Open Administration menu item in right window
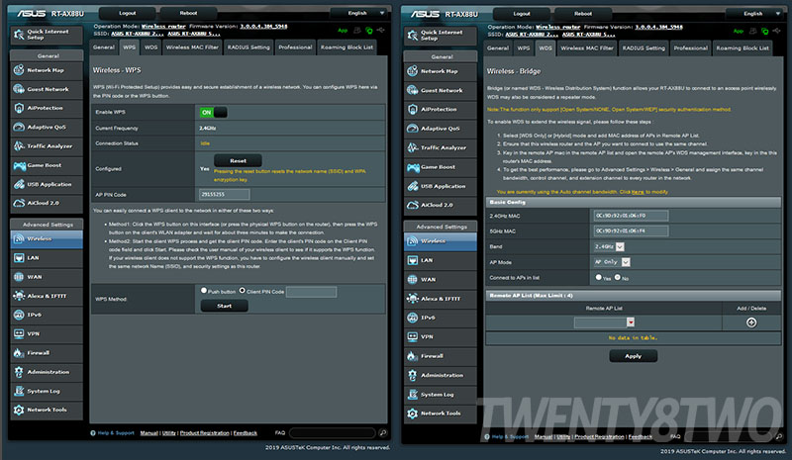Image resolution: width=792 pixels, height=460 pixels. click(x=440, y=375)
